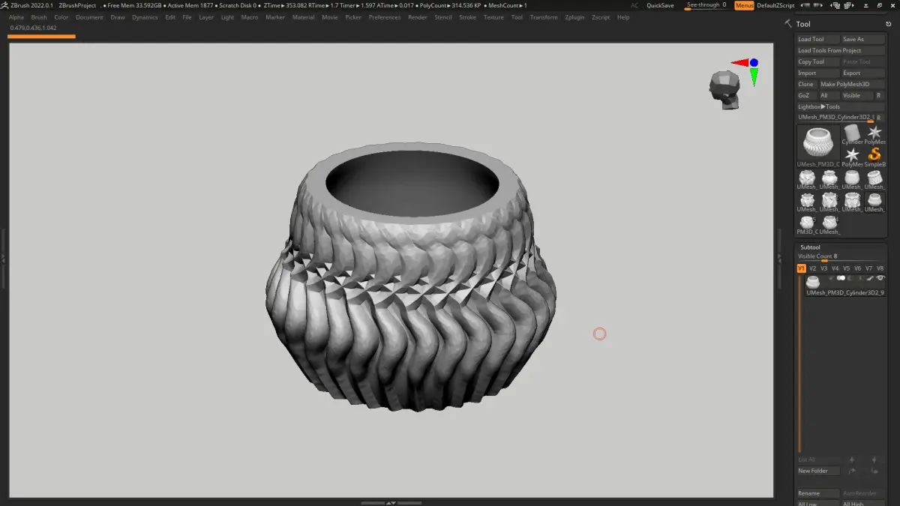
Task: Click the Load Tool button
Action: pos(817,39)
